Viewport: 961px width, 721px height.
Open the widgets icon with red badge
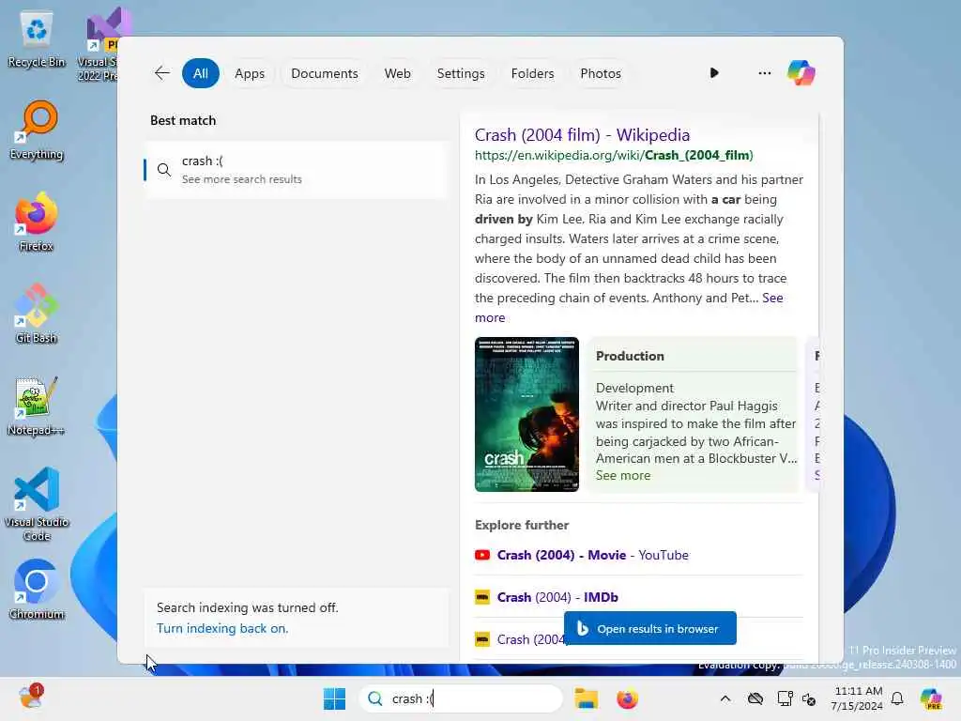[30, 697]
